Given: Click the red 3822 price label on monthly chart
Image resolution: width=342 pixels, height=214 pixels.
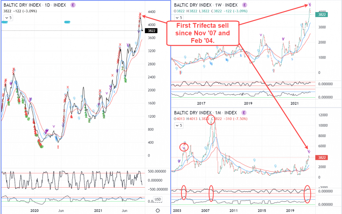Looking at the screenshot, I should point(322,157).
